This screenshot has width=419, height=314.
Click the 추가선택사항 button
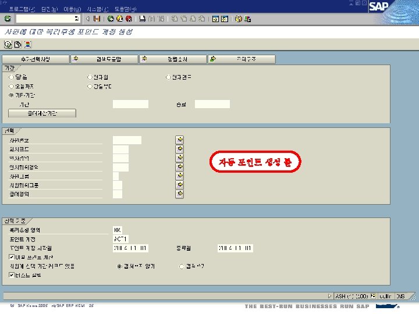click(x=35, y=59)
